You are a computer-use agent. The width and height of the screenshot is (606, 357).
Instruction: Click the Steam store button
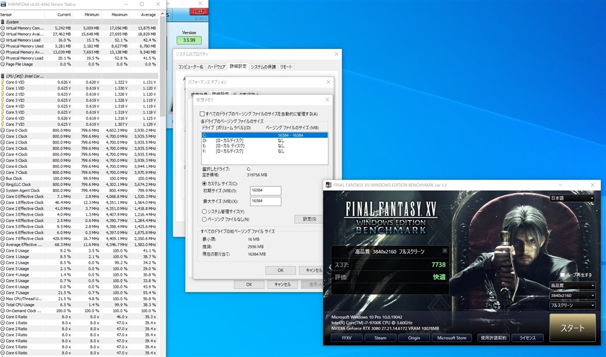pos(380,338)
